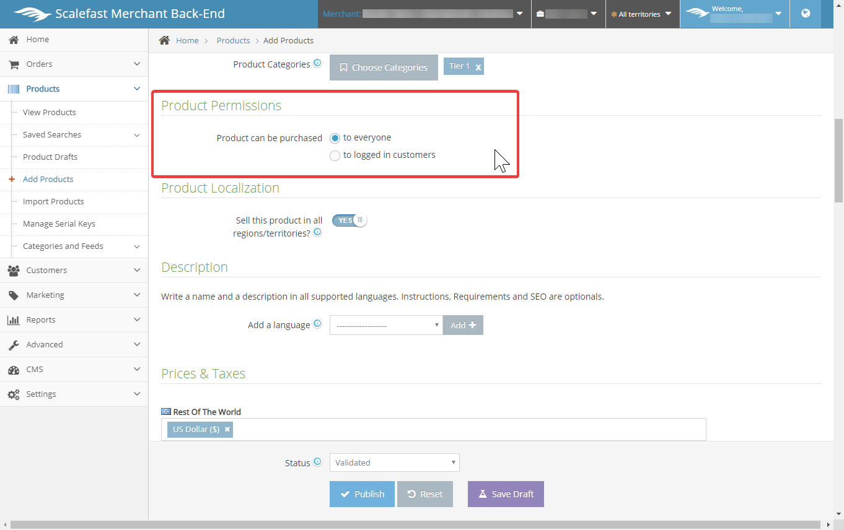Viewport: 844px width, 530px height.
Task: Click the info icon under regions/territories label
Action: (317, 233)
